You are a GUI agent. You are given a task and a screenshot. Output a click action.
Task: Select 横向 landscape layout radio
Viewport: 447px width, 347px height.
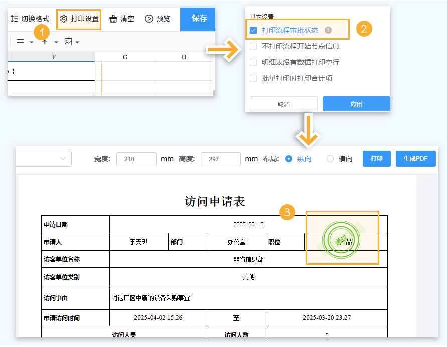tap(330, 159)
